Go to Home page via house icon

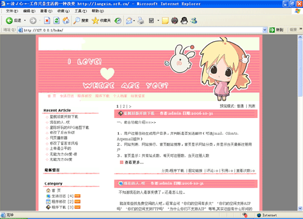65,21
